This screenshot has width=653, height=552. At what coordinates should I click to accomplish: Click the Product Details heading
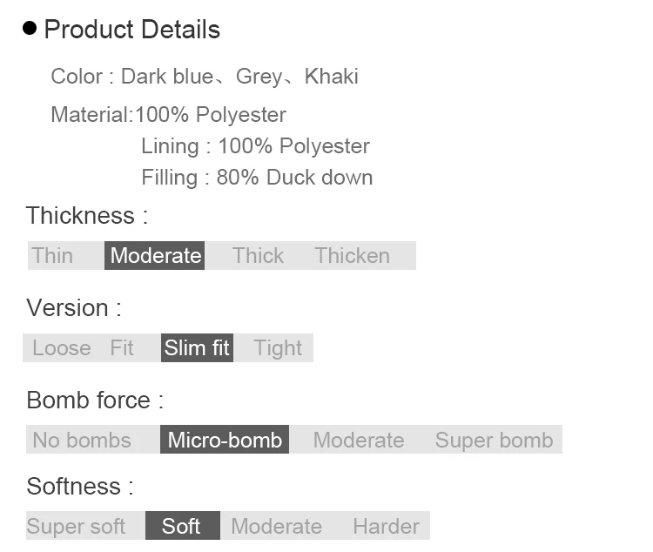coord(132,30)
